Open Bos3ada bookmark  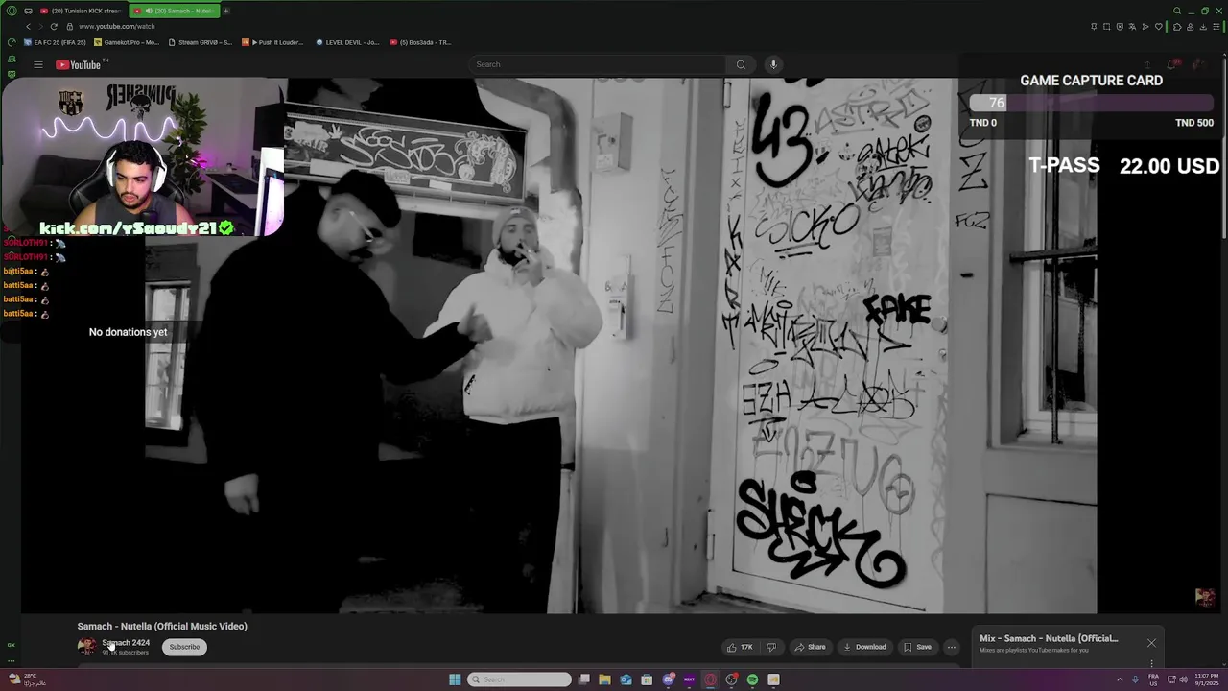[x=420, y=42]
